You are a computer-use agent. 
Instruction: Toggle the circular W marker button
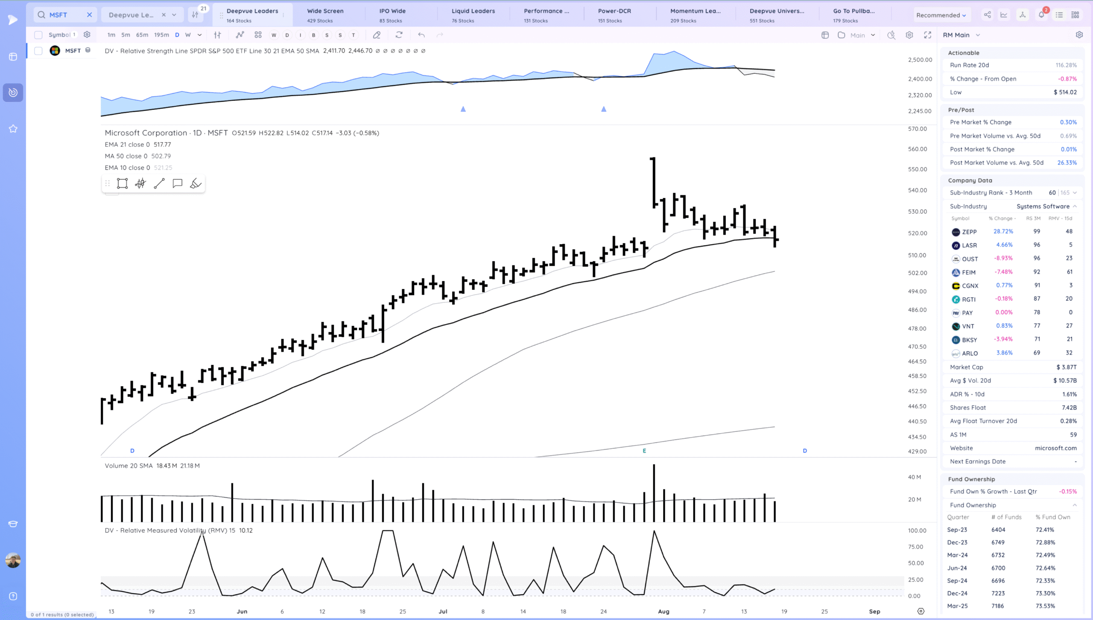(x=274, y=35)
